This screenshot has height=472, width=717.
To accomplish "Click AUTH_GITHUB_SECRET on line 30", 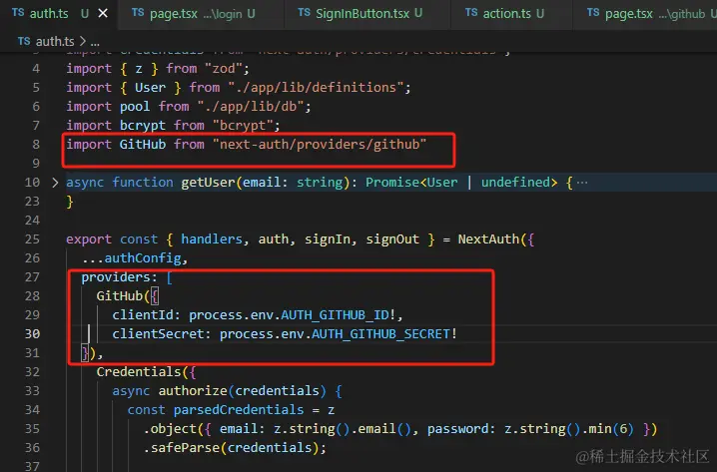I will tap(380, 334).
